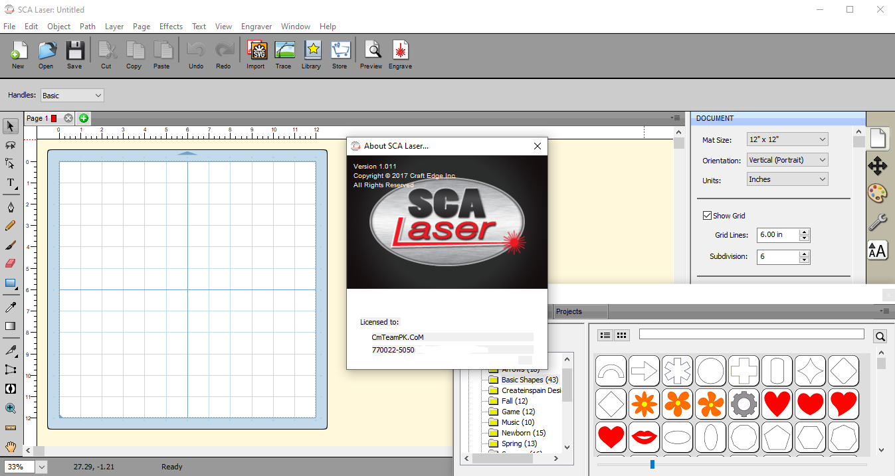Increase the Grid Lines value
The width and height of the screenshot is (895, 476).
point(805,232)
